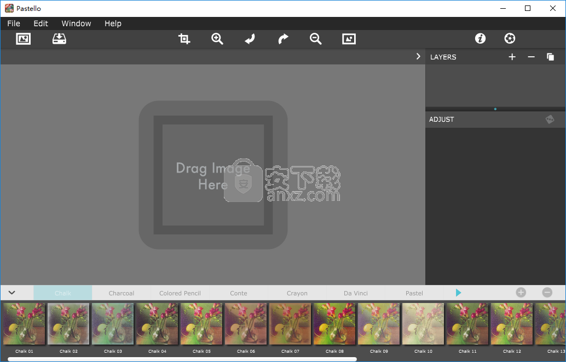
Task: Save the image using the disk icon
Action: (x=59, y=39)
